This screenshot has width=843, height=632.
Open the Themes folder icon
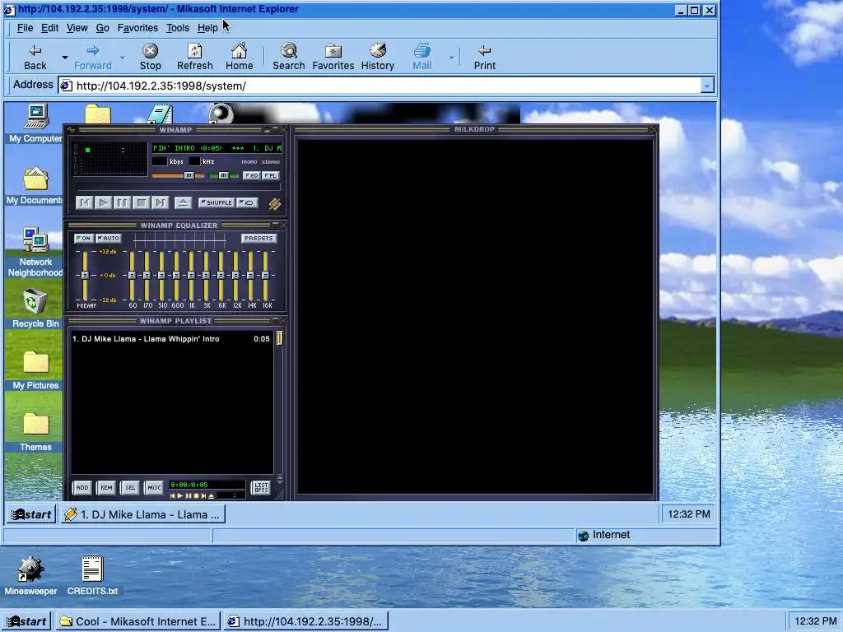tap(35, 432)
